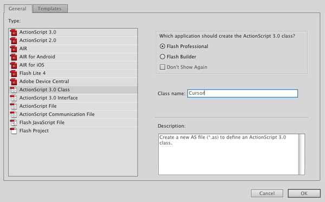Screen dimensions: 325x202
Task: Click the Class name input field
Action: [243, 93]
